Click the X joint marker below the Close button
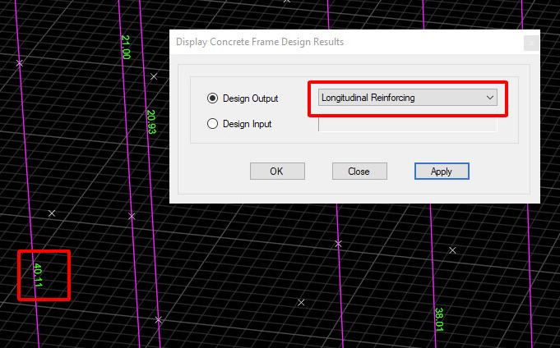The image size is (560, 348). [x=338, y=244]
